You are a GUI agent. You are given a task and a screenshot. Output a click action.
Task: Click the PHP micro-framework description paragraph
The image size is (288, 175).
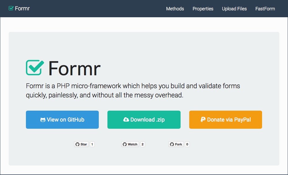pyautogui.click(x=133, y=91)
